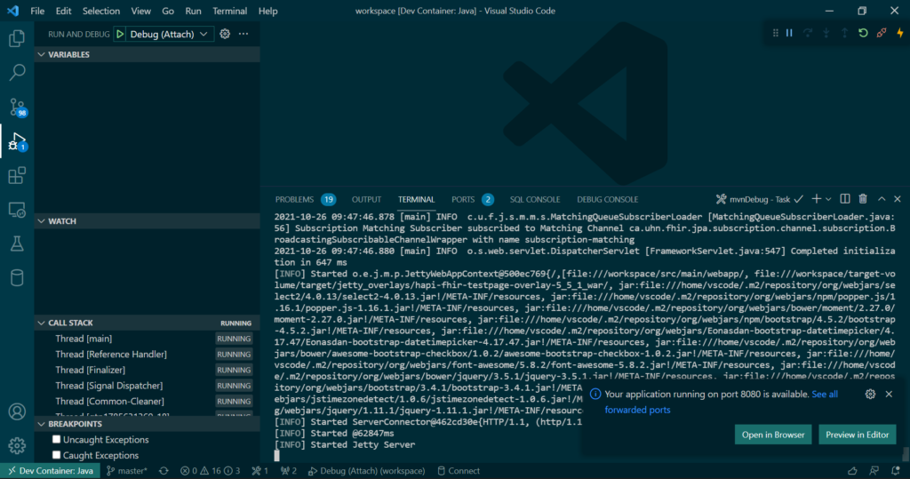Viewport: 910px width, 479px height.
Task: Pause the debugger from debug toolbar
Action: click(x=788, y=33)
